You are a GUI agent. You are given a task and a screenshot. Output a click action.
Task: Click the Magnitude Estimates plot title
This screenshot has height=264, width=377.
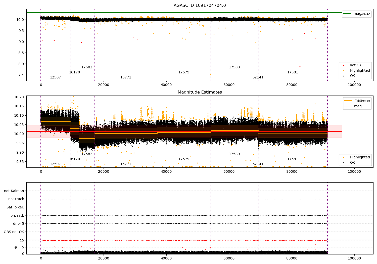click(x=200, y=92)
